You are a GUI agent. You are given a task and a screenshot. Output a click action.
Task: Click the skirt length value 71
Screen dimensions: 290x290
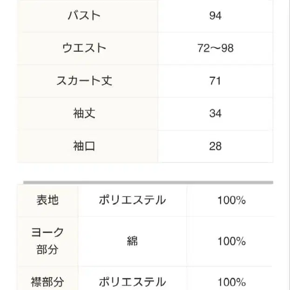coord(215,81)
